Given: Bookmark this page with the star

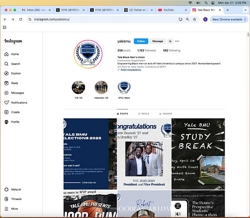Looking at the screenshot, I should pyautogui.click(x=195, y=19).
